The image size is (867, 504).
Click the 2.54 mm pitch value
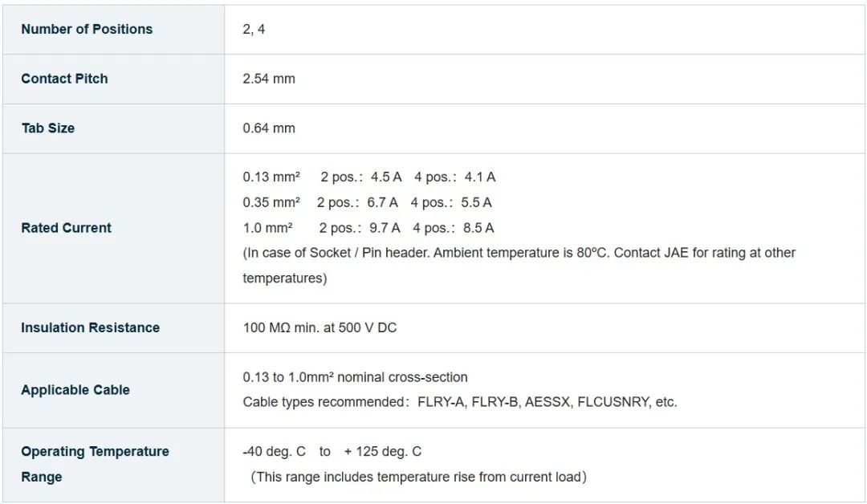(269, 79)
